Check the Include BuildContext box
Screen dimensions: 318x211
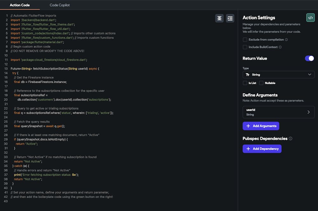click(245, 47)
